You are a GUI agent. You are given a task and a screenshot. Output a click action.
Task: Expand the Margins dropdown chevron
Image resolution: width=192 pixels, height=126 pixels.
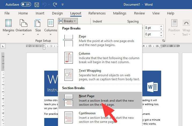click(x=9, y=35)
